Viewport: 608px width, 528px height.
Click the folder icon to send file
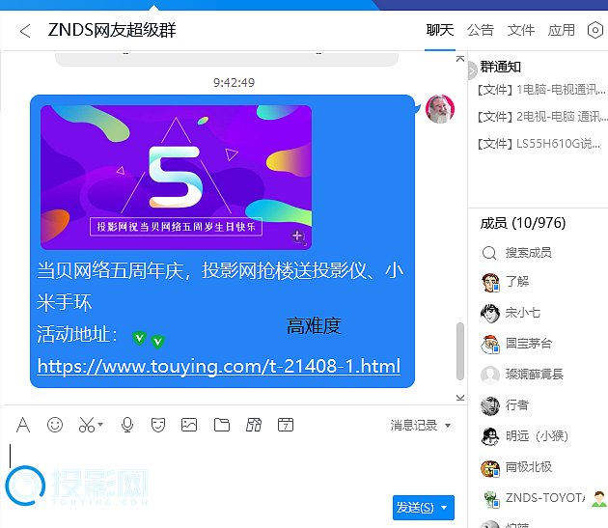tap(222, 425)
